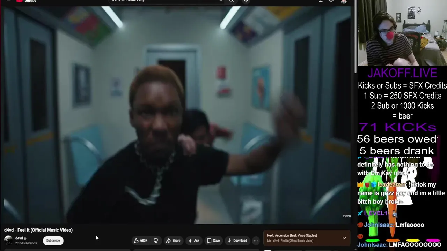Click the streamer webcam feed
This screenshot has height=251, width=447.
(402, 33)
